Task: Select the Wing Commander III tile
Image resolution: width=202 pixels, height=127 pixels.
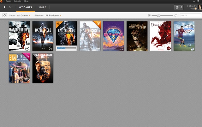Action: point(43,68)
